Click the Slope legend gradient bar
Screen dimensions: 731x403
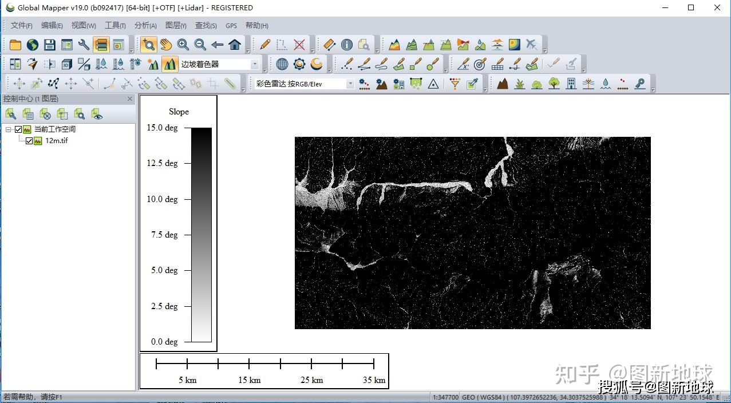(201, 235)
